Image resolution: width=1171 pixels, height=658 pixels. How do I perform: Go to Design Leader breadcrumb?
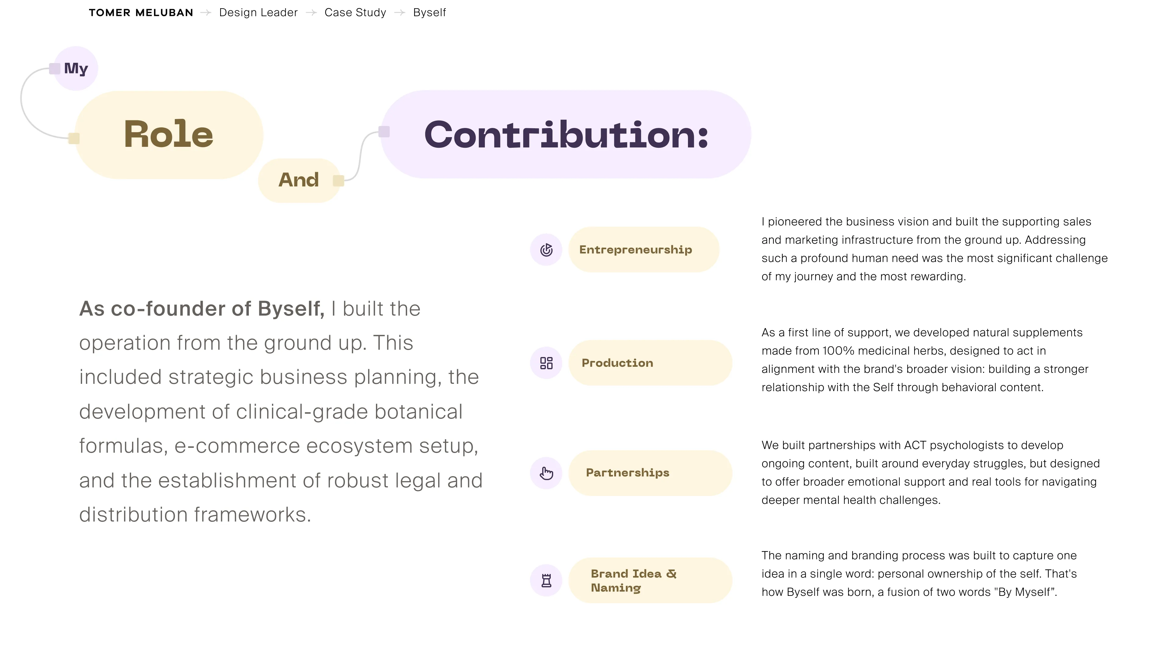258,13
